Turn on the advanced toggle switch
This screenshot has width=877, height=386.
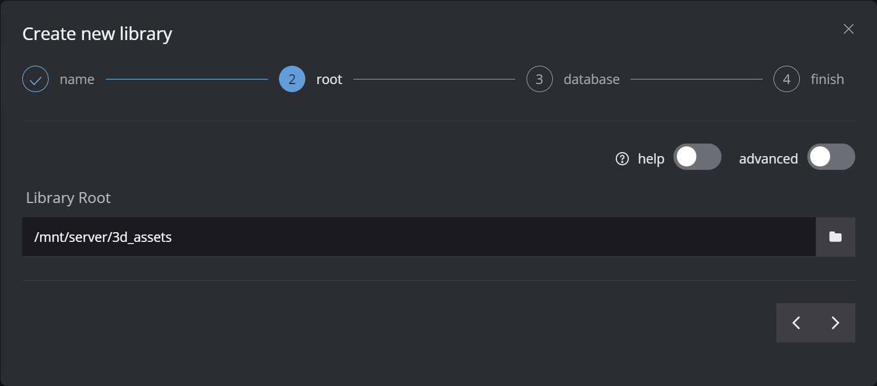point(831,157)
